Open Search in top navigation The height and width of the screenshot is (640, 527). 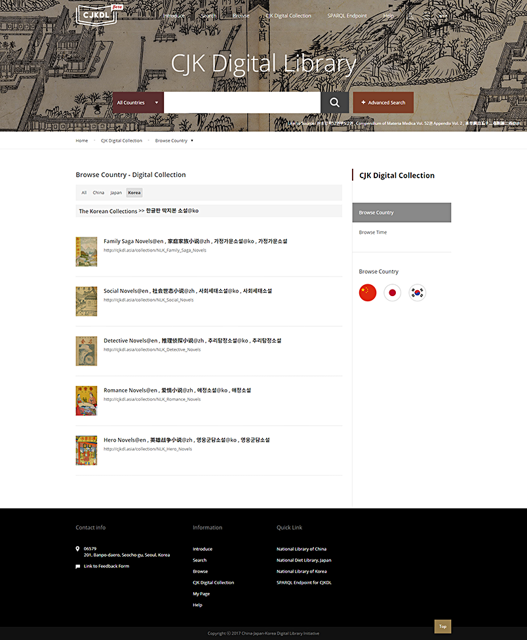[208, 16]
